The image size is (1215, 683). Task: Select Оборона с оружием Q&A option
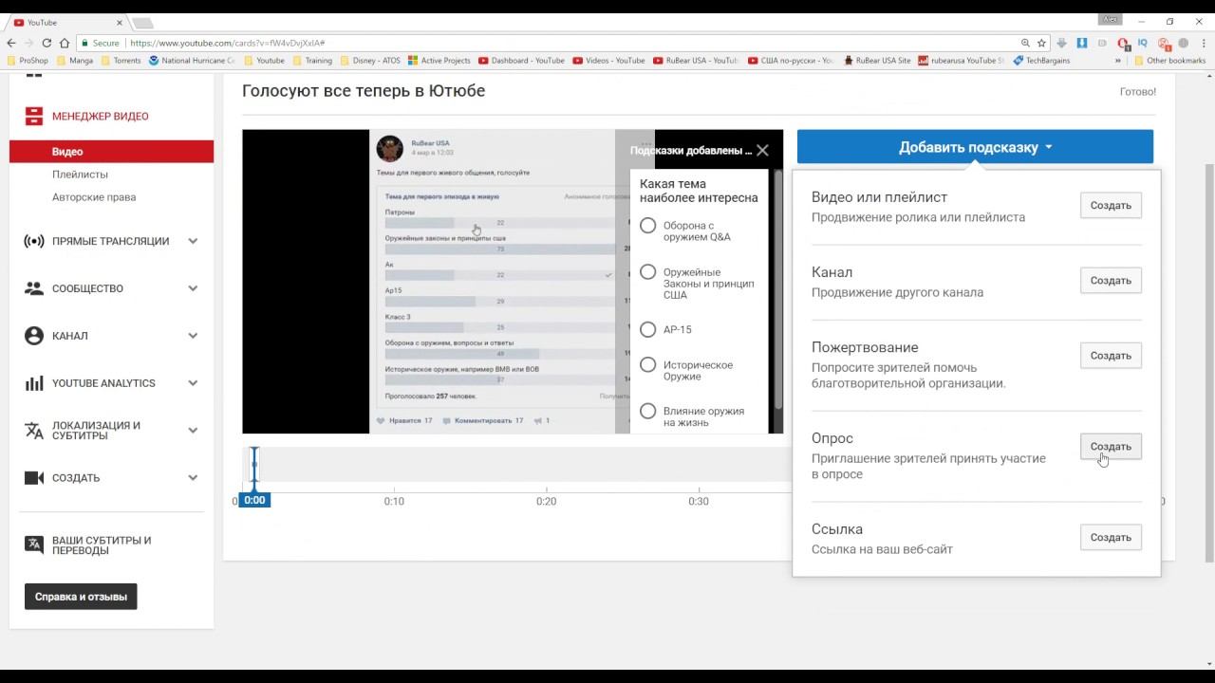coord(647,226)
